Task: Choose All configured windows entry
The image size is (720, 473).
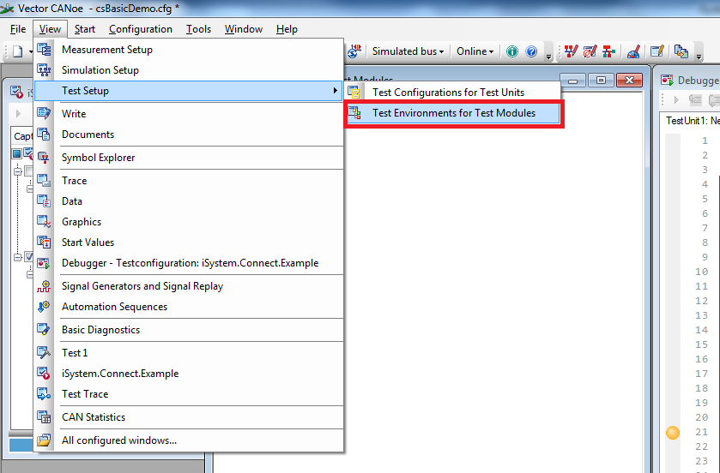Action: point(189,440)
